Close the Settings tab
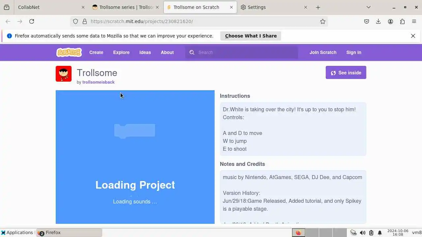This screenshot has height=237, width=422. pos(306,7)
